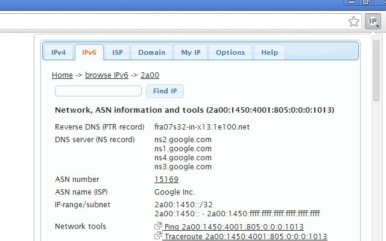Open the ISP tab
Viewport: 386px width, 241px height.
118,52
